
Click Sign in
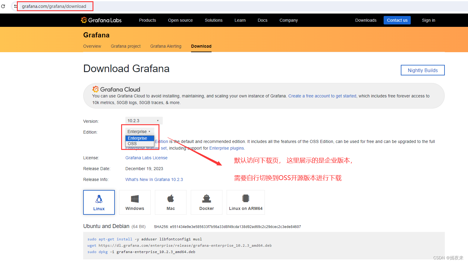[429, 20]
